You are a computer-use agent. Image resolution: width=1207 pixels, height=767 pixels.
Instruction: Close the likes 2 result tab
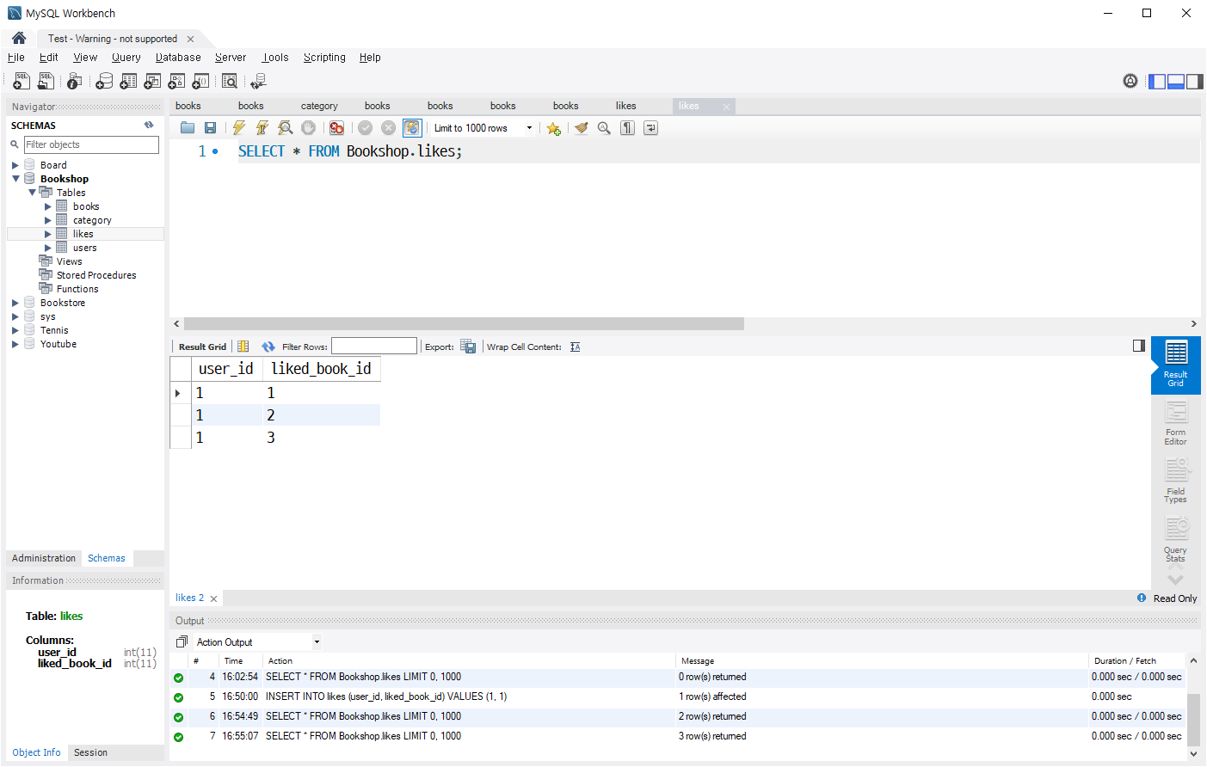(213, 598)
